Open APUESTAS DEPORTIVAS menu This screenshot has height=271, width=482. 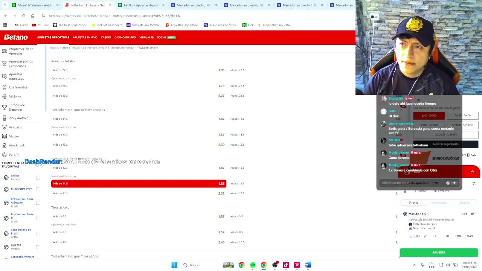pos(53,37)
